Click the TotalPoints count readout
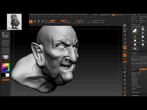Image resolution: width=147 pixels, height=110 pixels. coord(98,22)
